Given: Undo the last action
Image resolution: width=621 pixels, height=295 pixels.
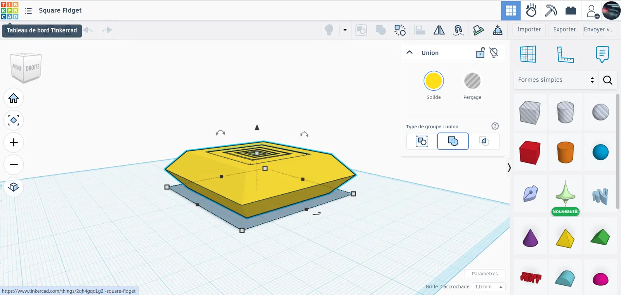Looking at the screenshot, I should pos(88,30).
